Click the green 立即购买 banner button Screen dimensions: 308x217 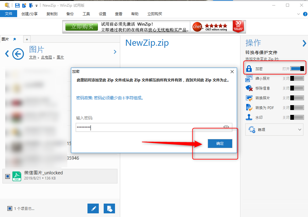click(82, 27)
